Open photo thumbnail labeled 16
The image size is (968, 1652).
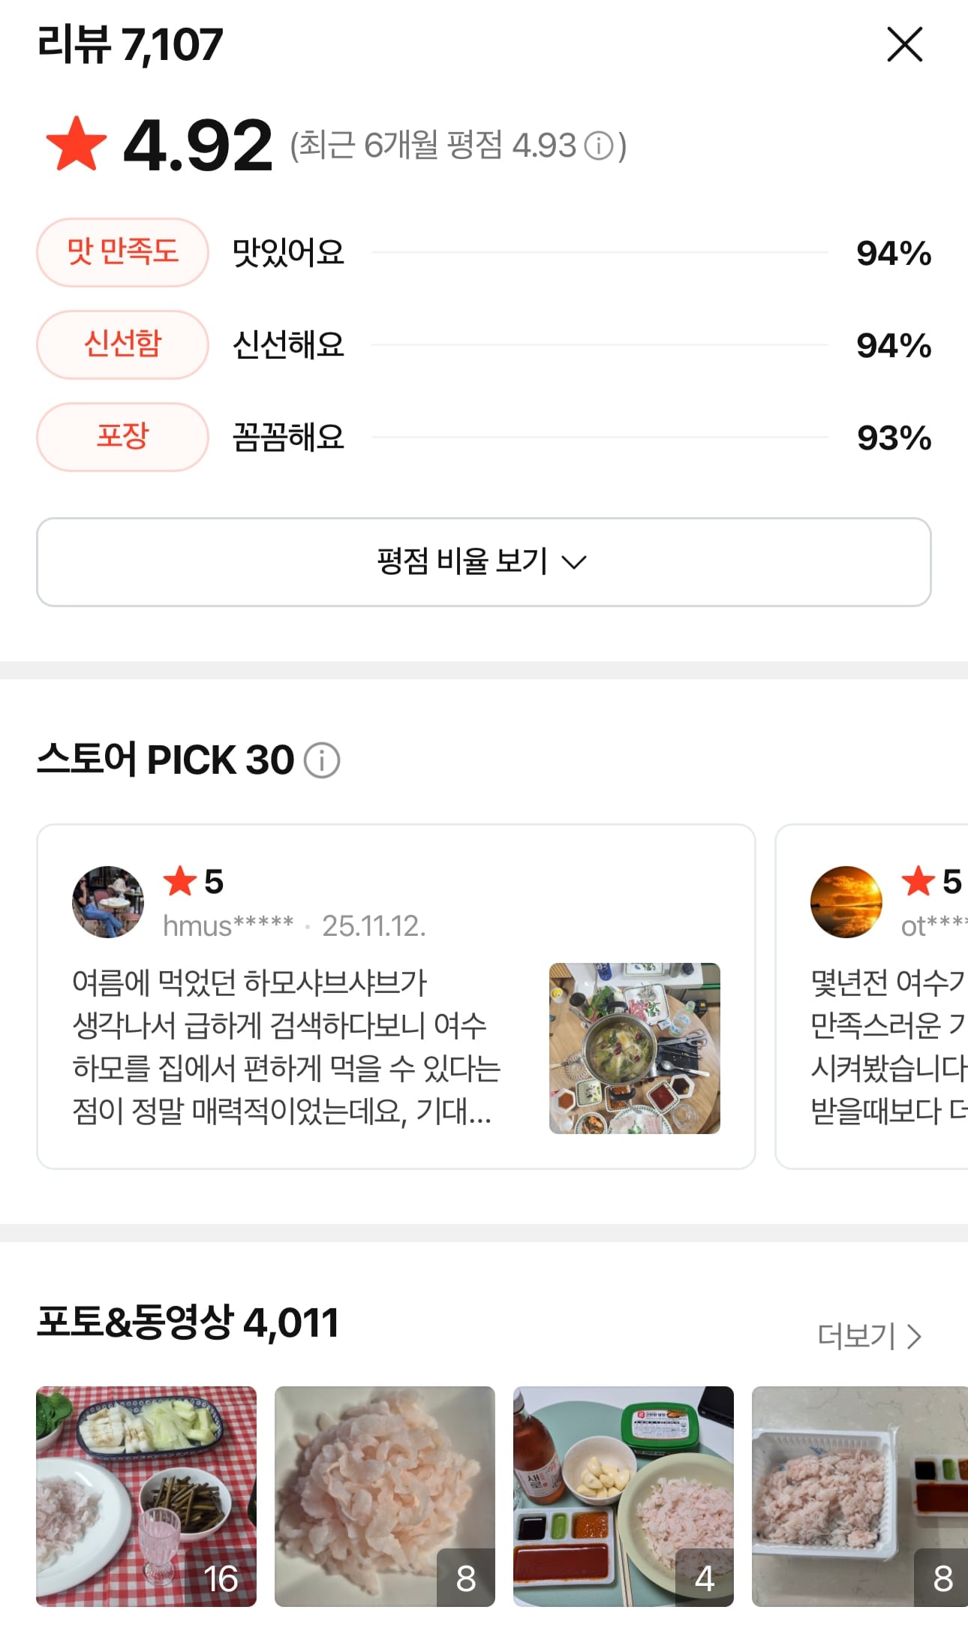(146, 1497)
